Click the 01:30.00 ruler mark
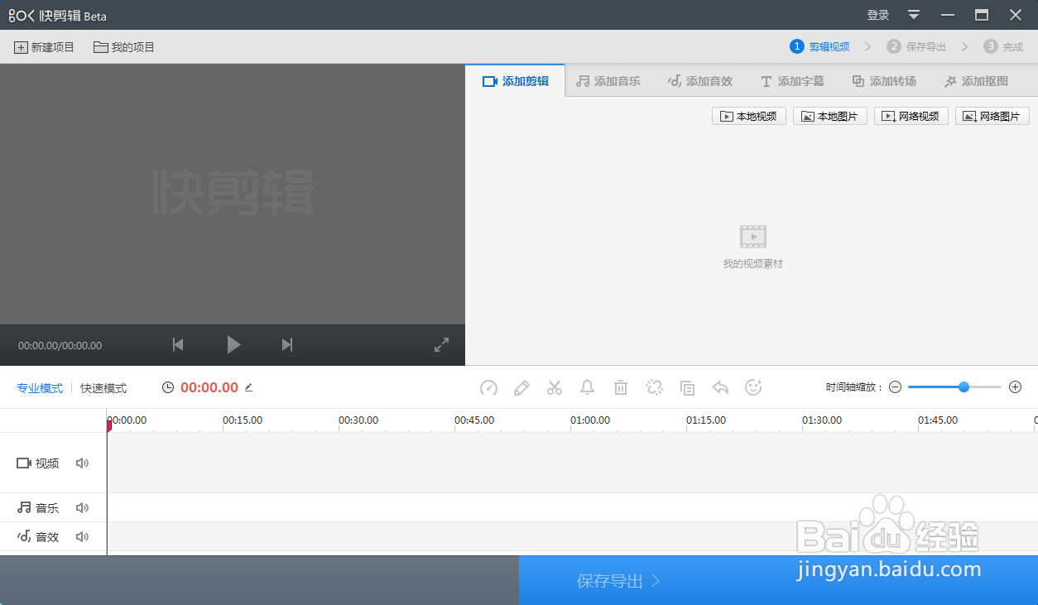The width and height of the screenshot is (1038, 605). (822, 420)
